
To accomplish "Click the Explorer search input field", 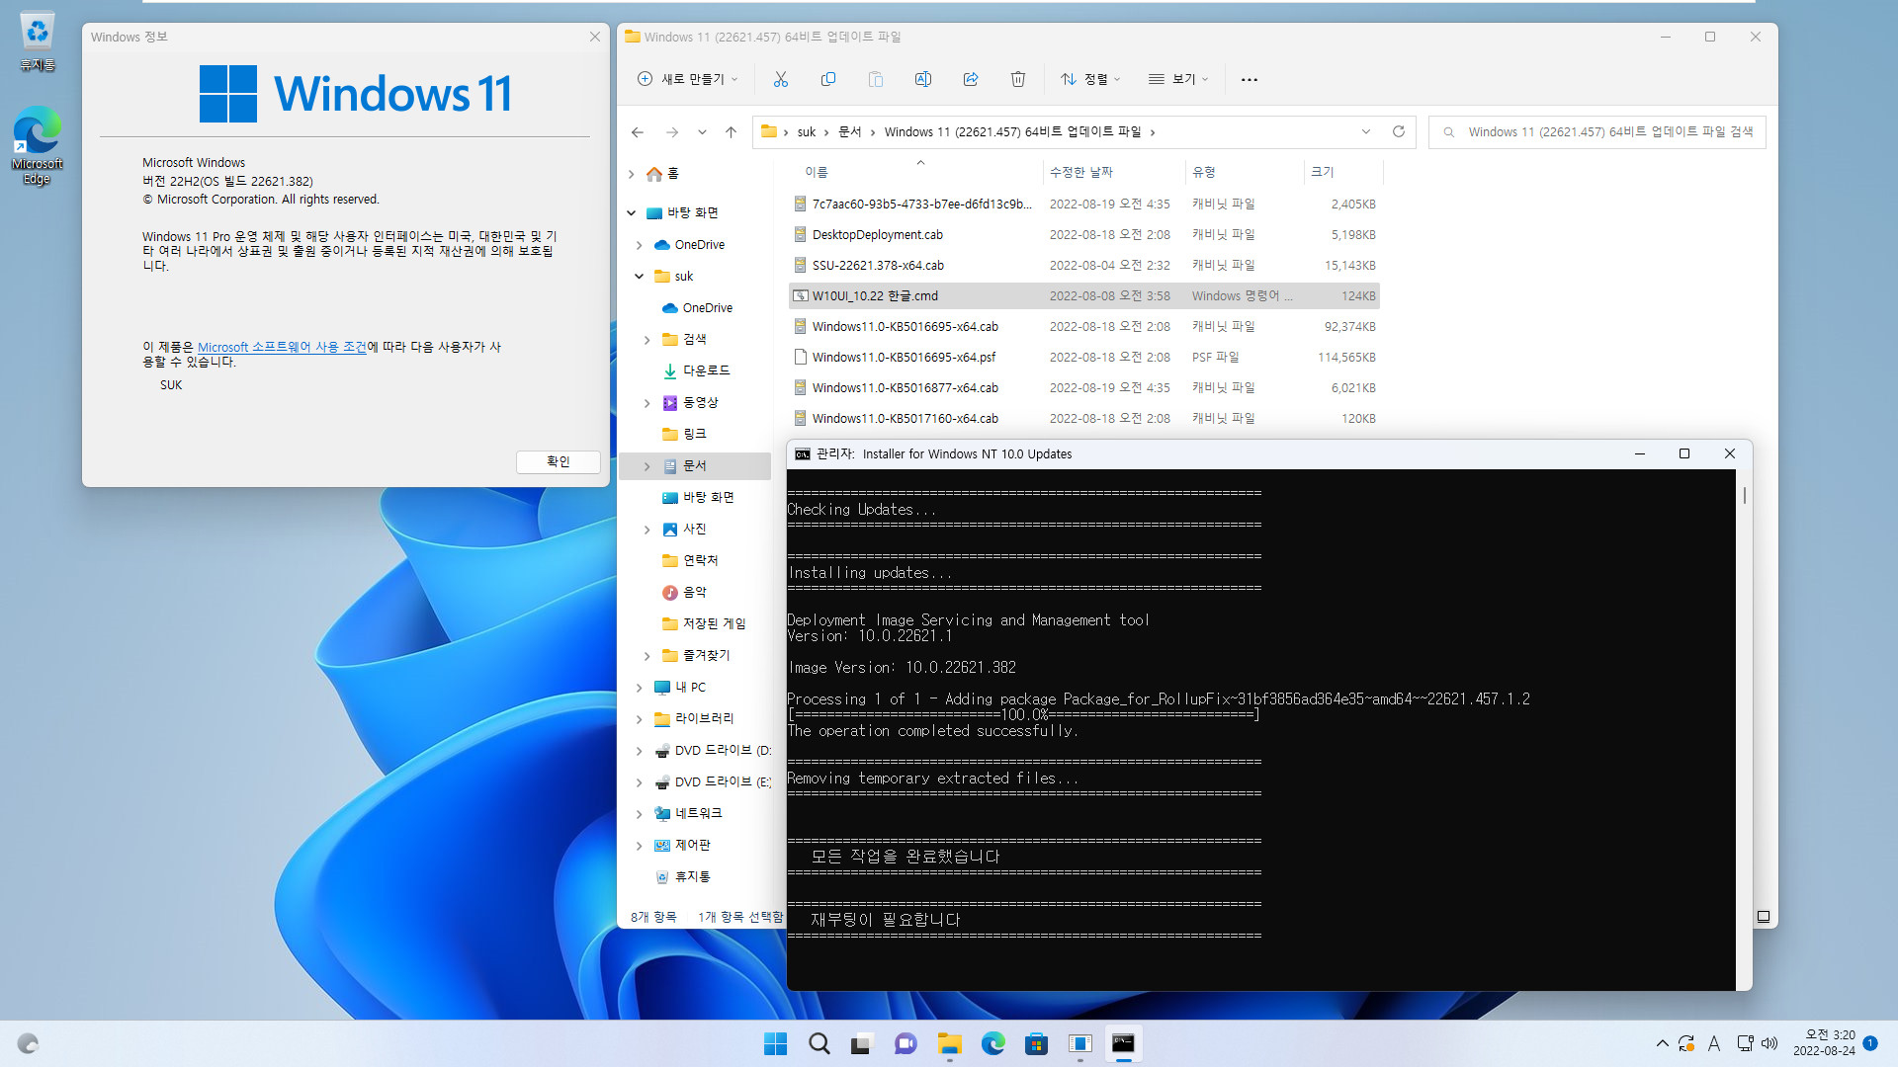I will tap(1597, 132).
